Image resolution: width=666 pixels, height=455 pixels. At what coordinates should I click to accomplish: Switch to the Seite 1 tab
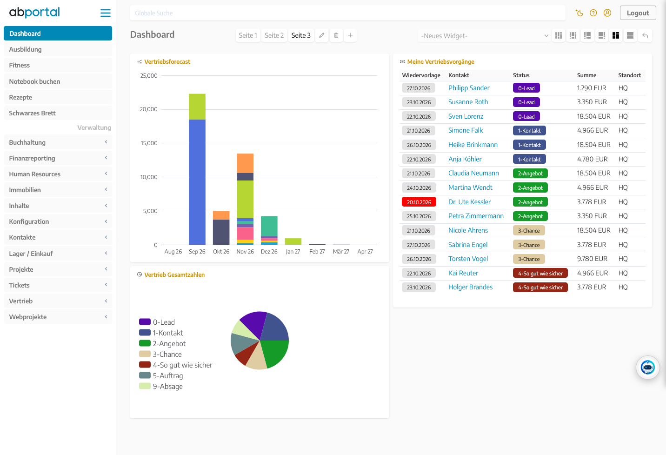248,35
